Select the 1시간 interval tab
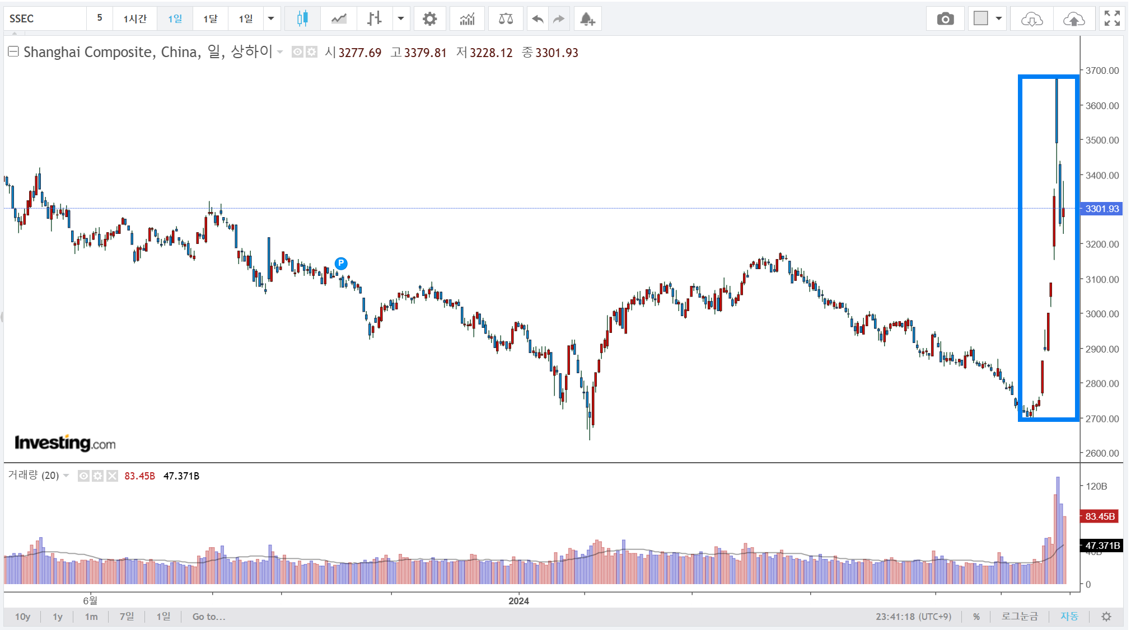The height and width of the screenshot is (630, 1131). (x=135, y=18)
